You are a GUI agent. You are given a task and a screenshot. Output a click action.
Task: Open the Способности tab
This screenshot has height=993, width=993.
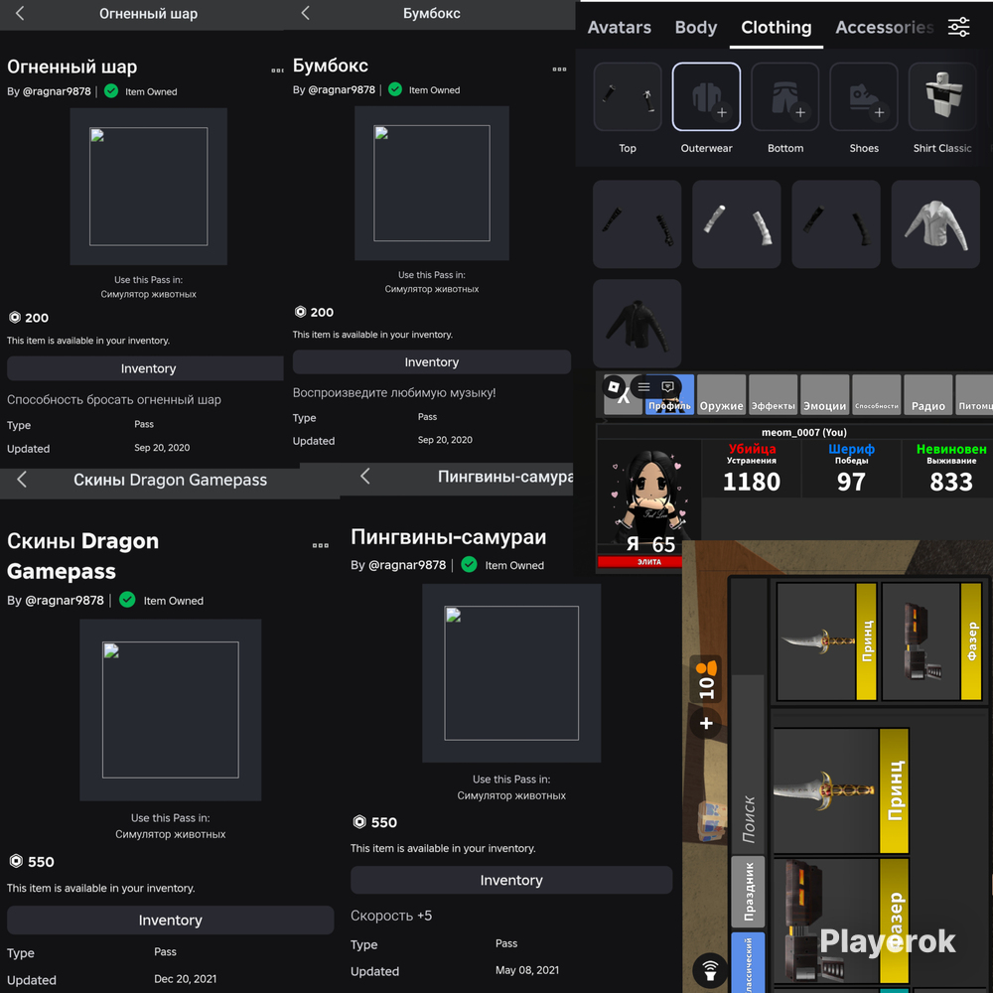click(877, 395)
